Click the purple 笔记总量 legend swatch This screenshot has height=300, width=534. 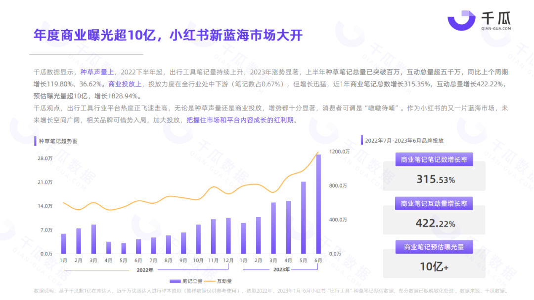(175, 281)
